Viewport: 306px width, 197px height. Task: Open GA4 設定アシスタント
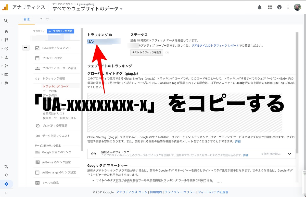coord(56,48)
